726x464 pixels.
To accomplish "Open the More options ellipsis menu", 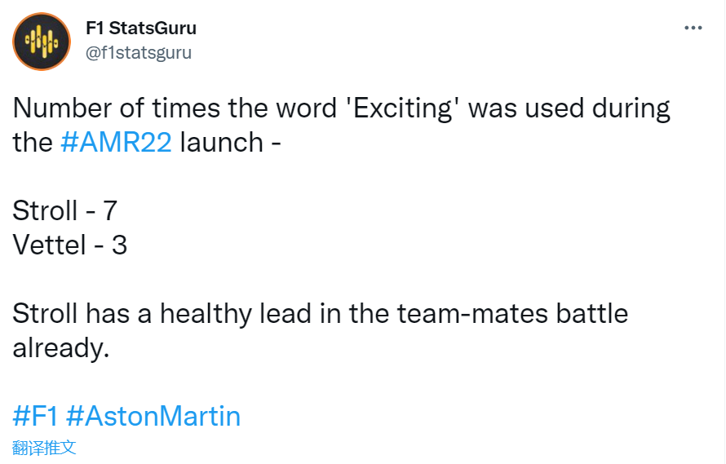I will pos(693,28).
